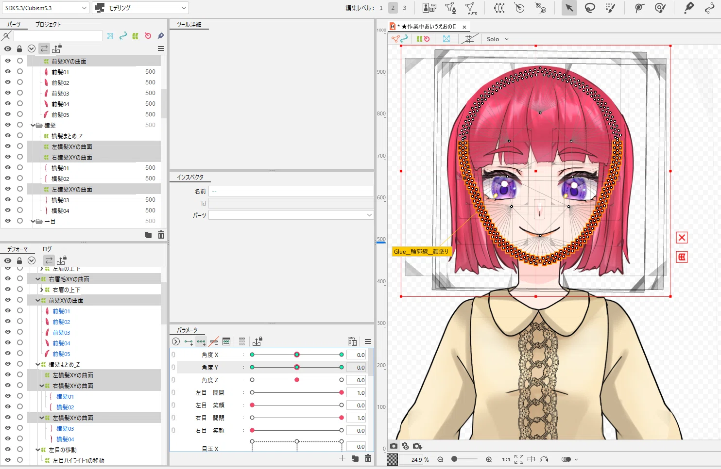Toggle visibility of 横髪03 in parts list

[8, 200]
